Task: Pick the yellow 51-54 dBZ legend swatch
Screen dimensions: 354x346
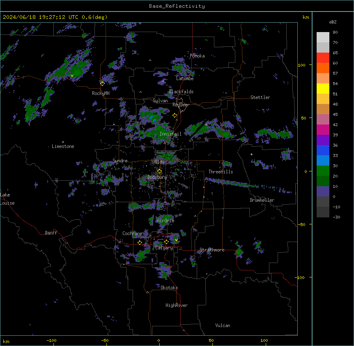Action: click(323, 88)
